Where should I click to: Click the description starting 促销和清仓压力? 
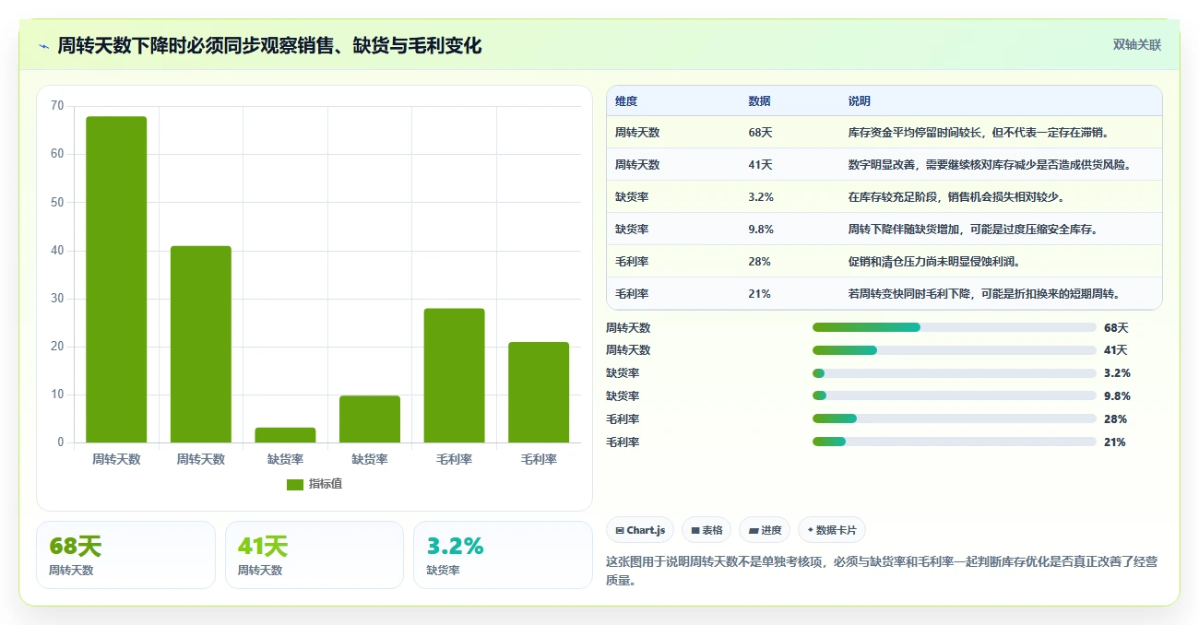click(933, 262)
